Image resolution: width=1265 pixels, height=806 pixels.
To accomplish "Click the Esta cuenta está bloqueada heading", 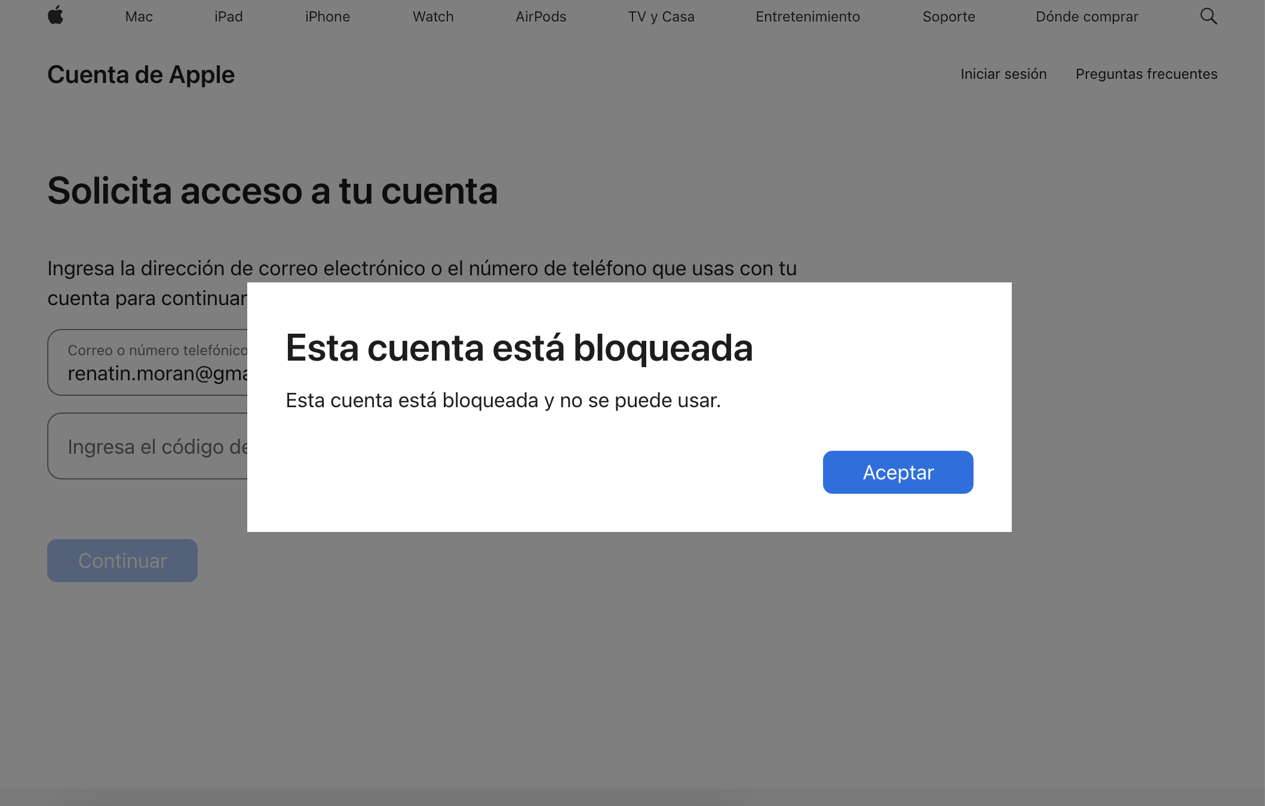I will [x=519, y=347].
